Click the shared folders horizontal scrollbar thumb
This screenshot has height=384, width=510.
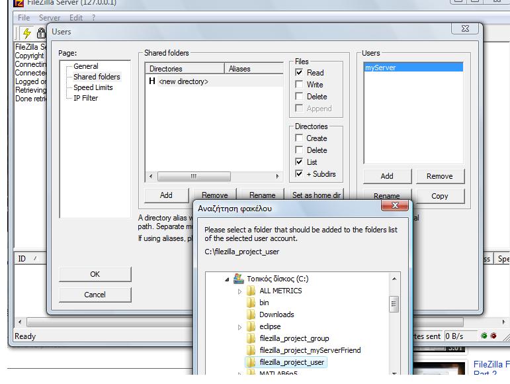[x=194, y=176]
